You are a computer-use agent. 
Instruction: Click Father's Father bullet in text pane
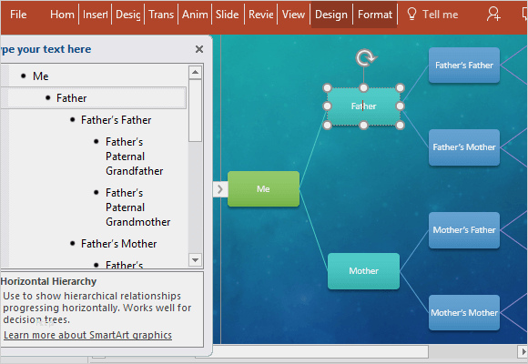coord(116,120)
